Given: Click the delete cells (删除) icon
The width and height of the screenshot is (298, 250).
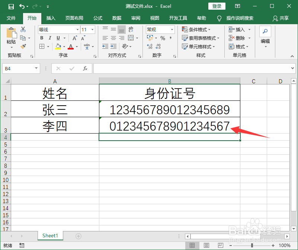Looking at the screenshot, I should click(x=238, y=38).
